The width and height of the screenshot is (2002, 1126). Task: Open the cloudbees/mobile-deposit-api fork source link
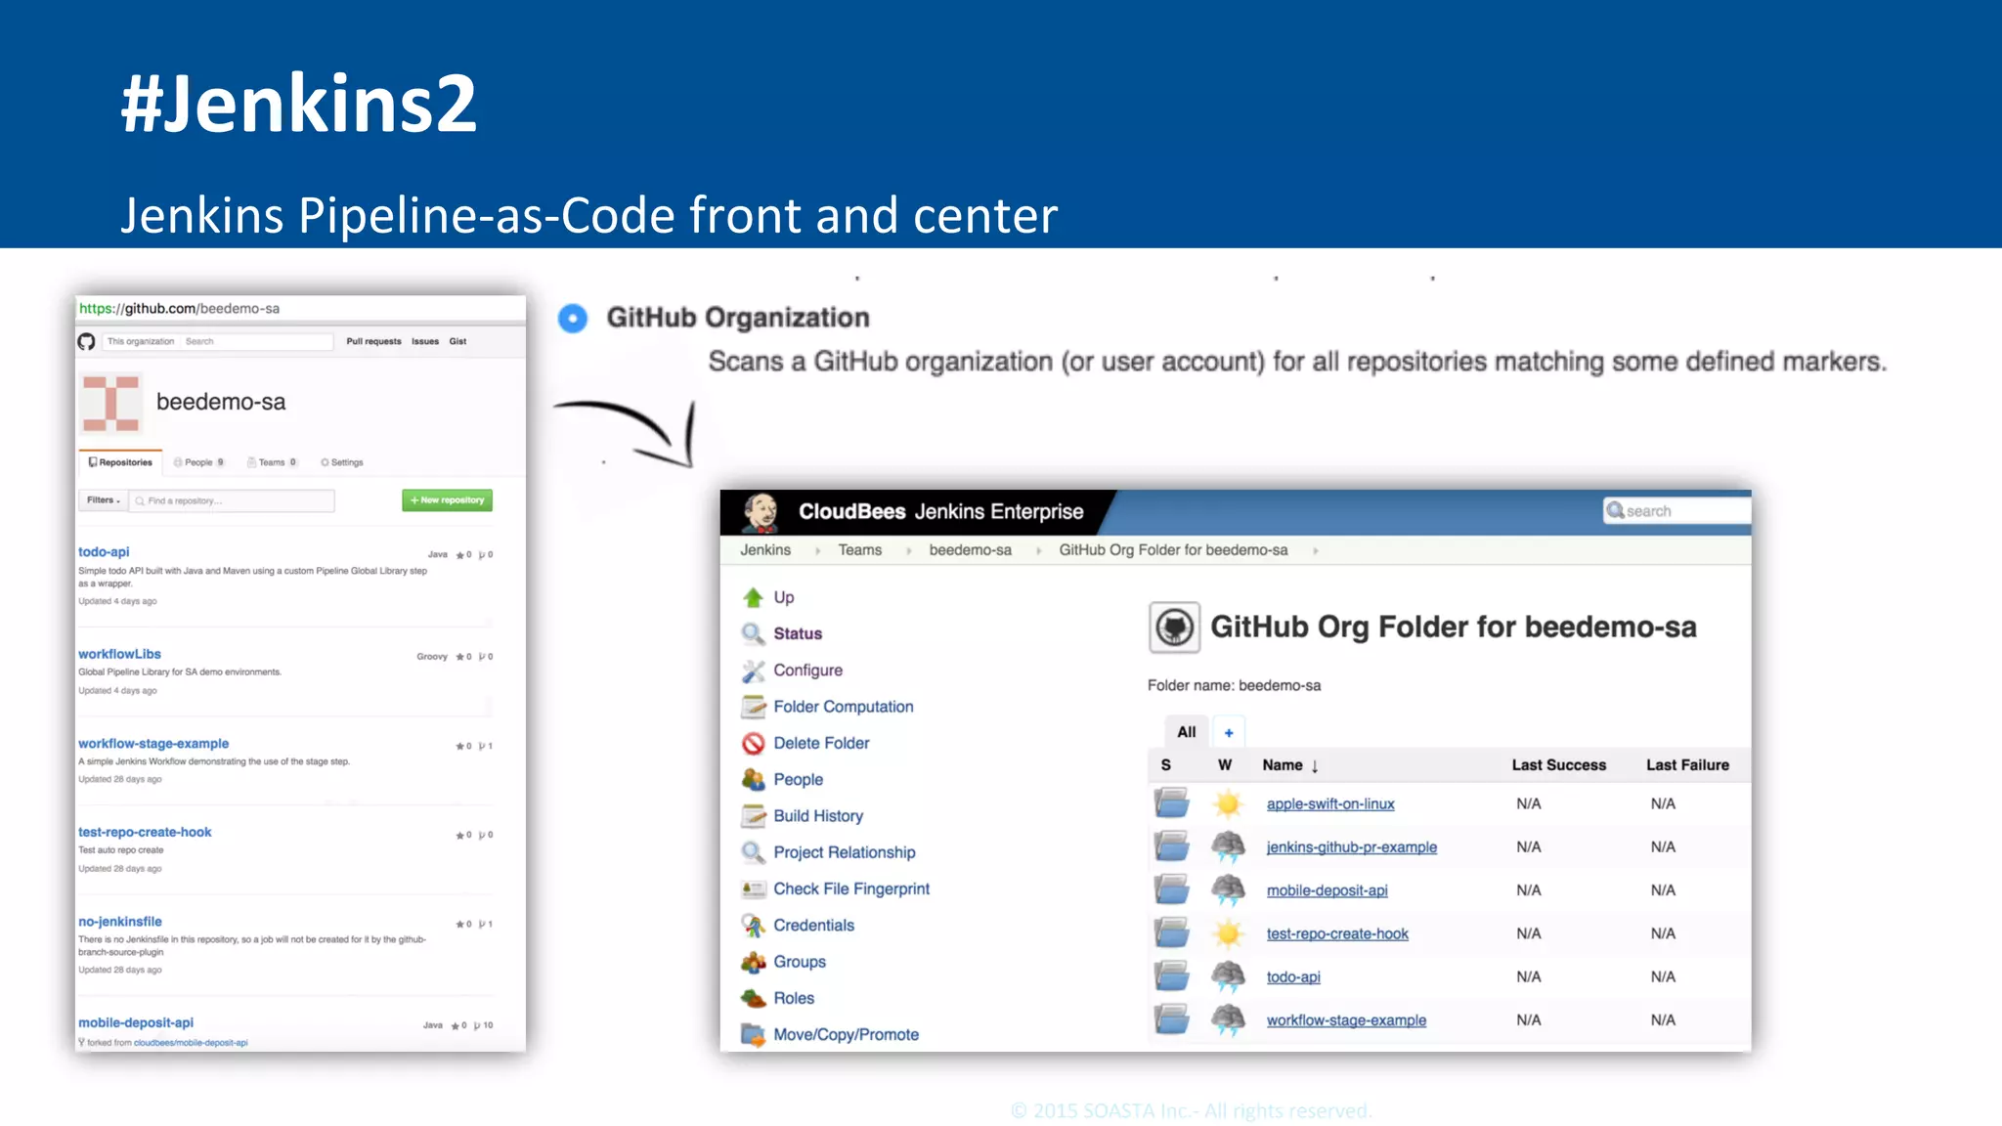pos(191,1043)
